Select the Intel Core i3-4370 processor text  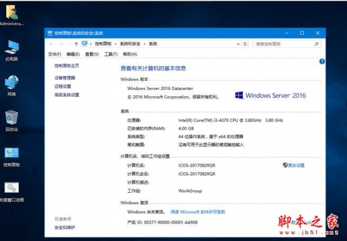[231, 120]
